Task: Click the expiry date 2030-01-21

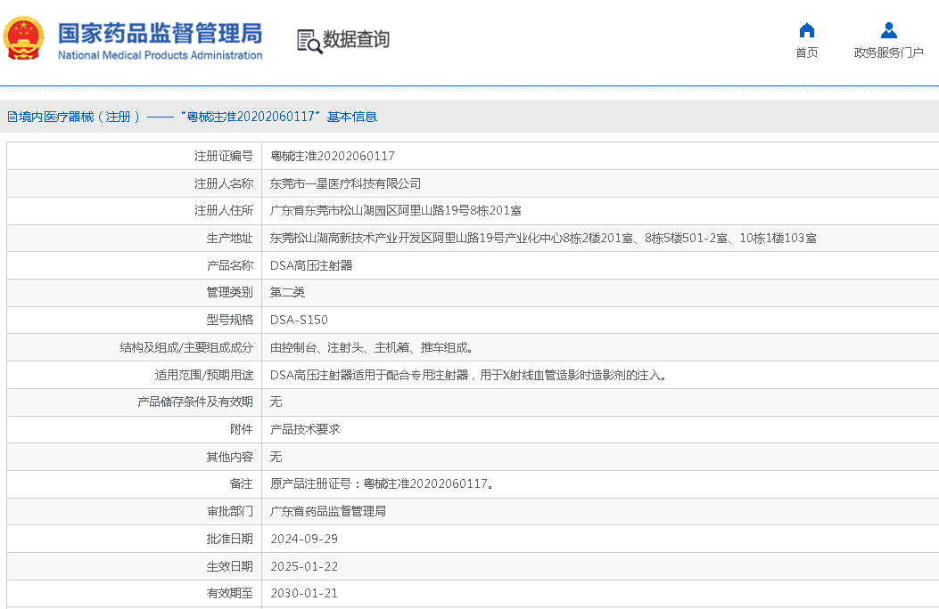Action: point(304,593)
